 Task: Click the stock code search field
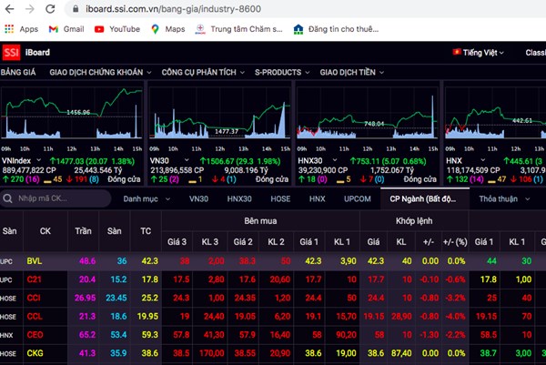59,198
